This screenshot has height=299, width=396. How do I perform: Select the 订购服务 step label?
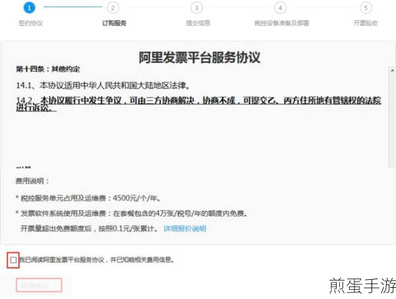(x=114, y=23)
